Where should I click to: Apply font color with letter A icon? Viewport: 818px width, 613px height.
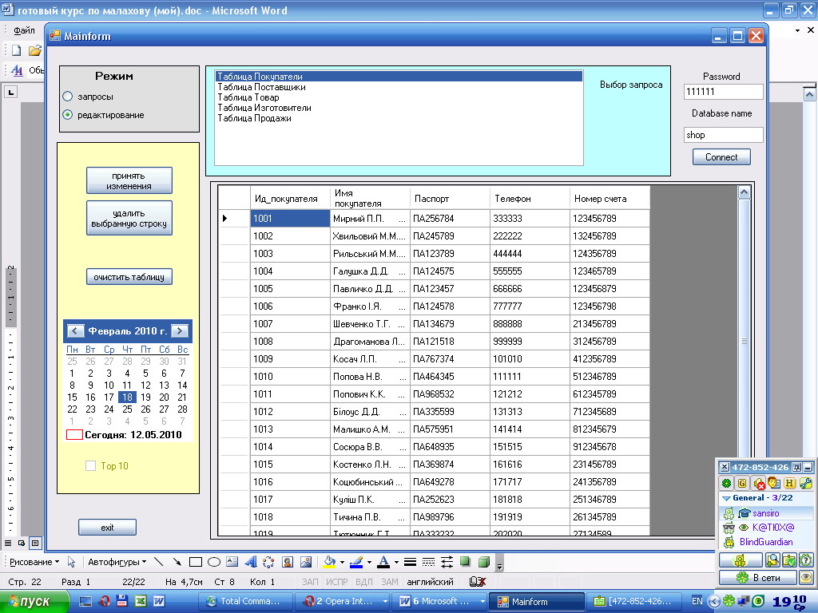[x=383, y=562]
